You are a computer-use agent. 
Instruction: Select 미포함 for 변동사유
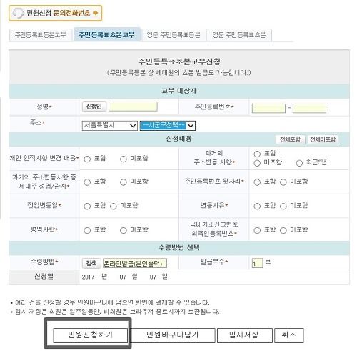pyautogui.click(x=283, y=206)
